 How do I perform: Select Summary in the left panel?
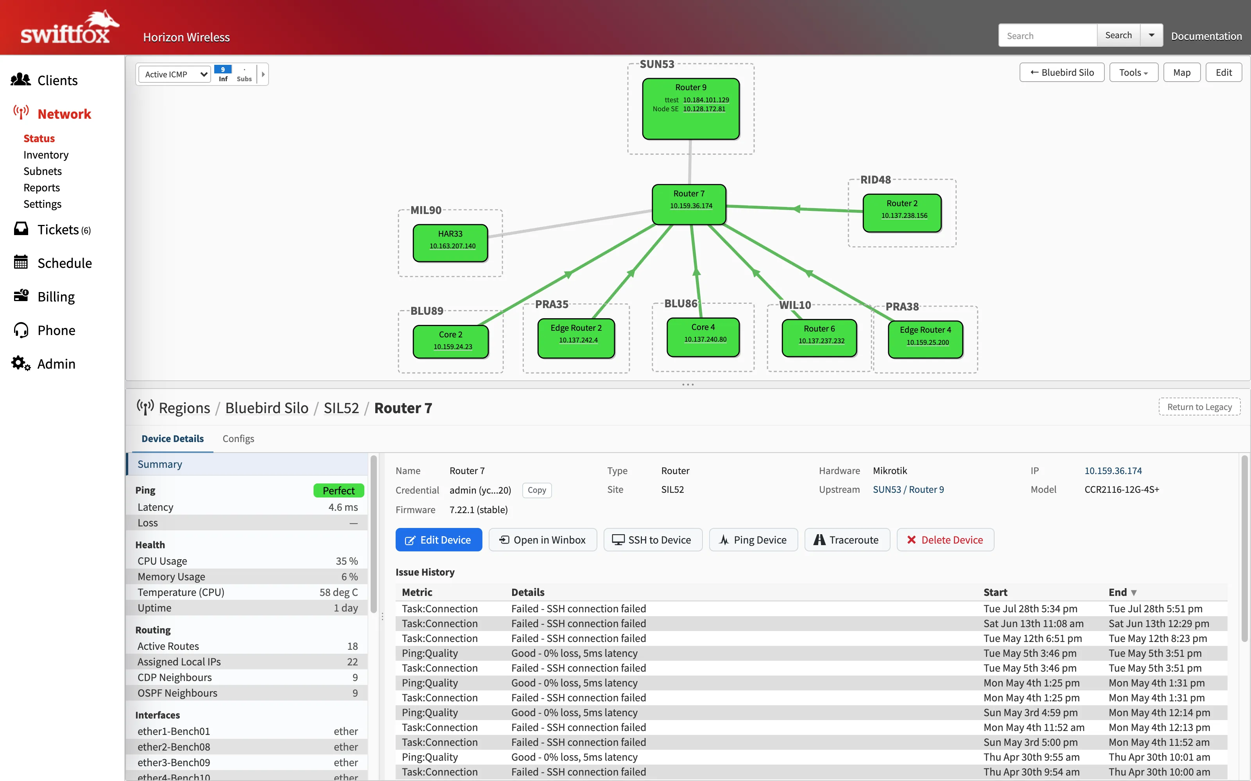click(247, 464)
